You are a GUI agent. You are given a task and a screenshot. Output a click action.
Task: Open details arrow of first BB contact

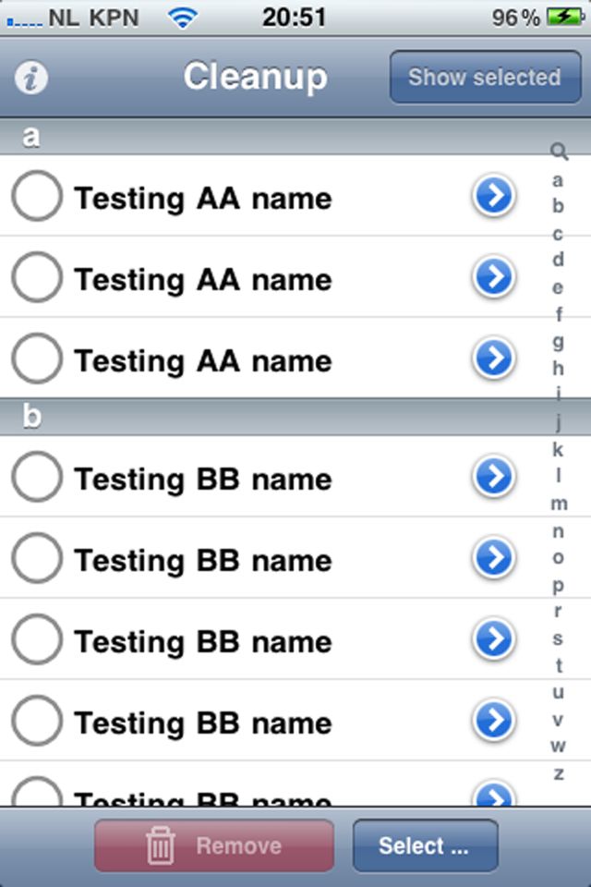(494, 477)
